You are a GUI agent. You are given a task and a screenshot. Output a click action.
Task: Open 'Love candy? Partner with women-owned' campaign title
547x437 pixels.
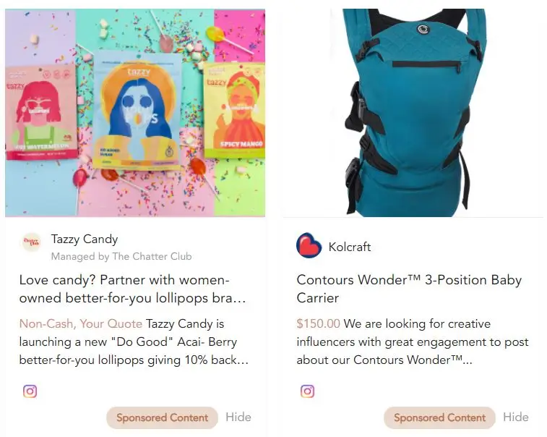click(x=132, y=289)
